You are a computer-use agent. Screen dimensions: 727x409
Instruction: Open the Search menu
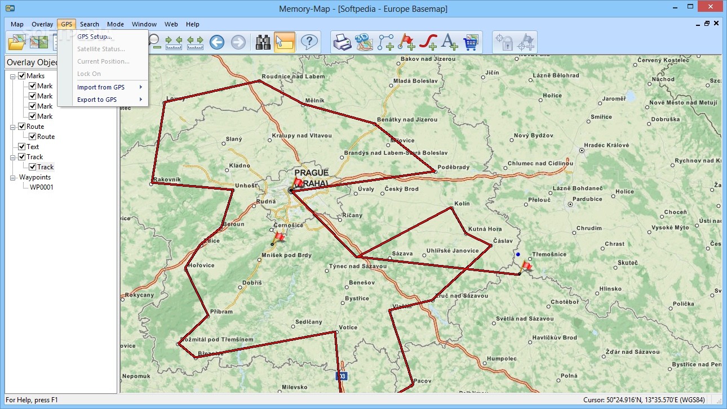(x=90, y=24)
